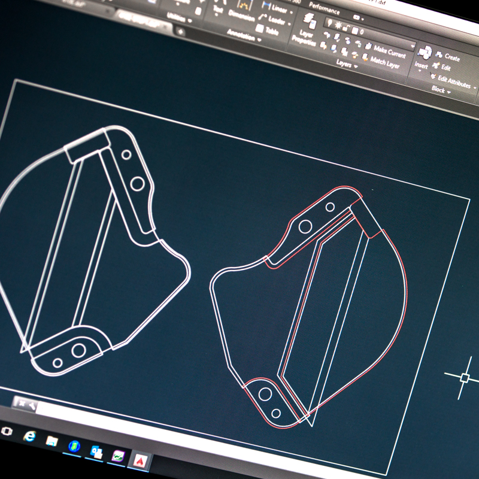Screen dimensions: 479x479
Task: Click the block Edit button
Action: click(442, 66)
